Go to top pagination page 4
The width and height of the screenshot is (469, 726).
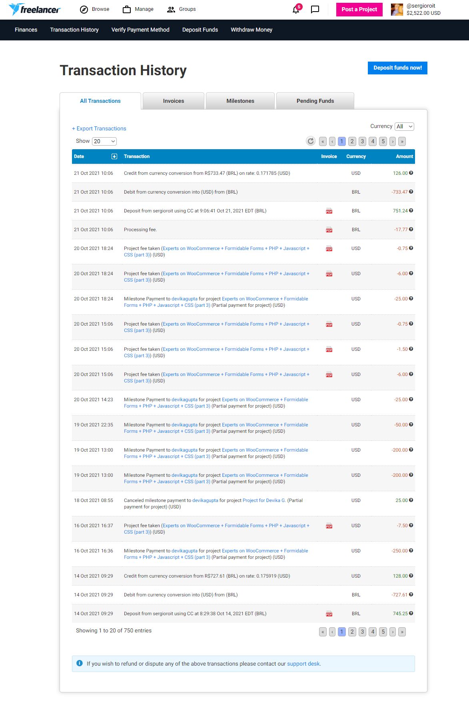pos(373,141)
